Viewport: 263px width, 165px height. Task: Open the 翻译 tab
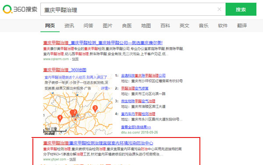[x=242, y=26]
